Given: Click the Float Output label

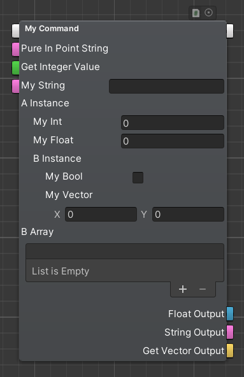Looking at the screenshot, I should tap(196, 314).
